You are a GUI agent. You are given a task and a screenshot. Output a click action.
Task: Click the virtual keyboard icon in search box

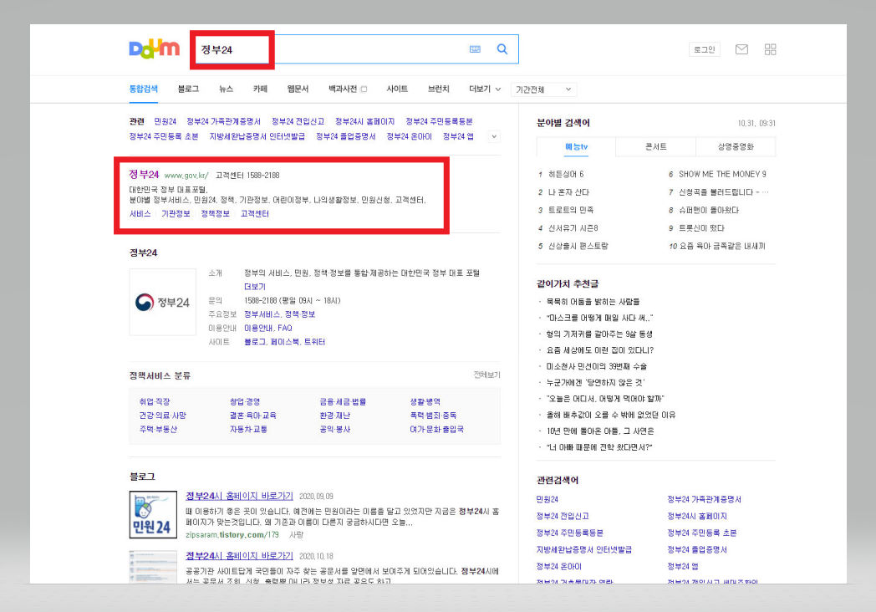click(x=475, y=49)
